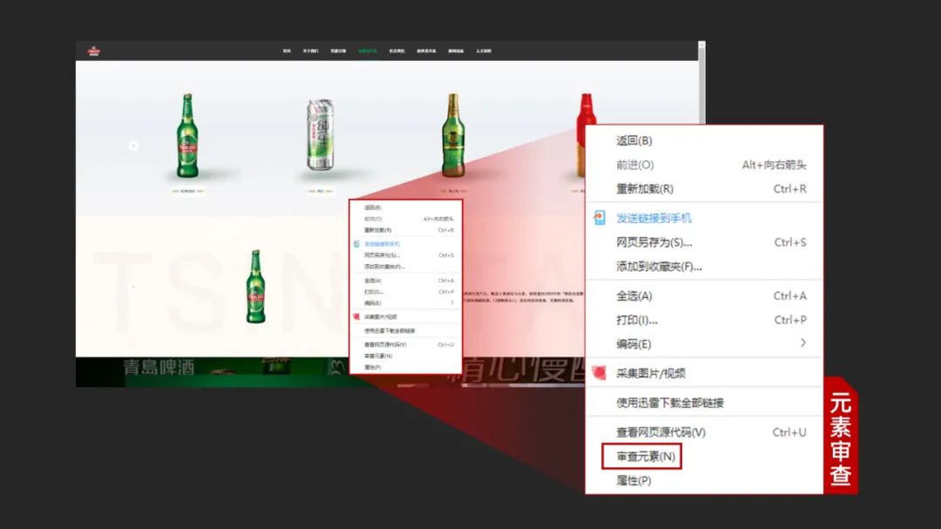Image resolution: width=941 pixels, height=529 pixels.
Task: Click the red 采集图片/视频 icon in enlarged menu
Action: [599, 373]
